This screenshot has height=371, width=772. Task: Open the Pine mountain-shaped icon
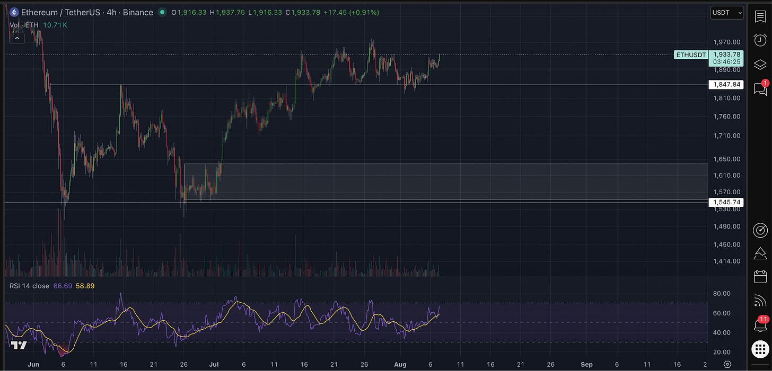coord(760,254)
